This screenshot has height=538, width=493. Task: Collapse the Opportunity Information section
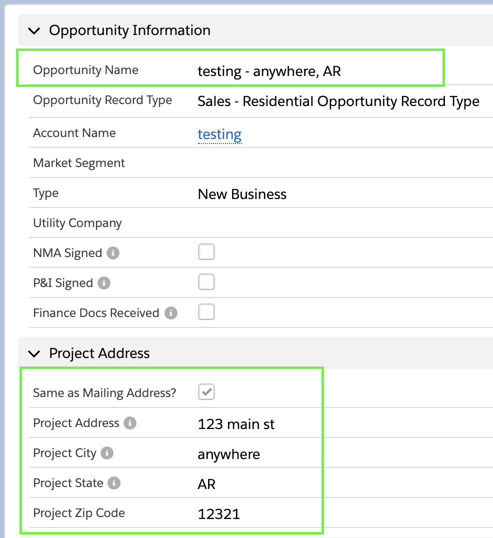34,30
